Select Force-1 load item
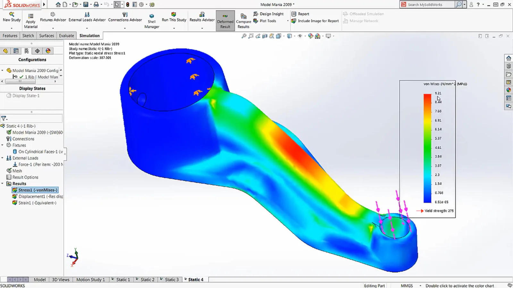The height and width of the screenshot is (288, 513). coord(38,164)
